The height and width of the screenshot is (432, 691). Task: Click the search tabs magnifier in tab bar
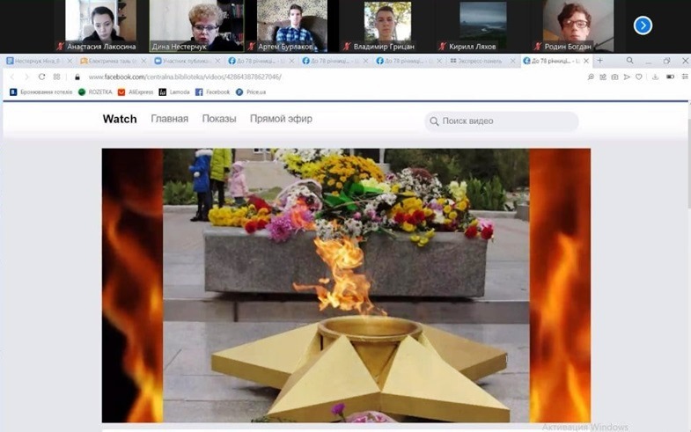point(629,61)
